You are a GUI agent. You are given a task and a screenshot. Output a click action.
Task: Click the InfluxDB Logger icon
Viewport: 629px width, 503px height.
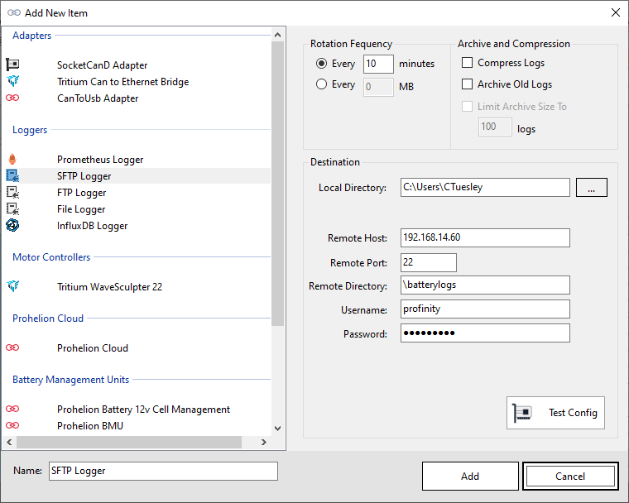(12, 225)
